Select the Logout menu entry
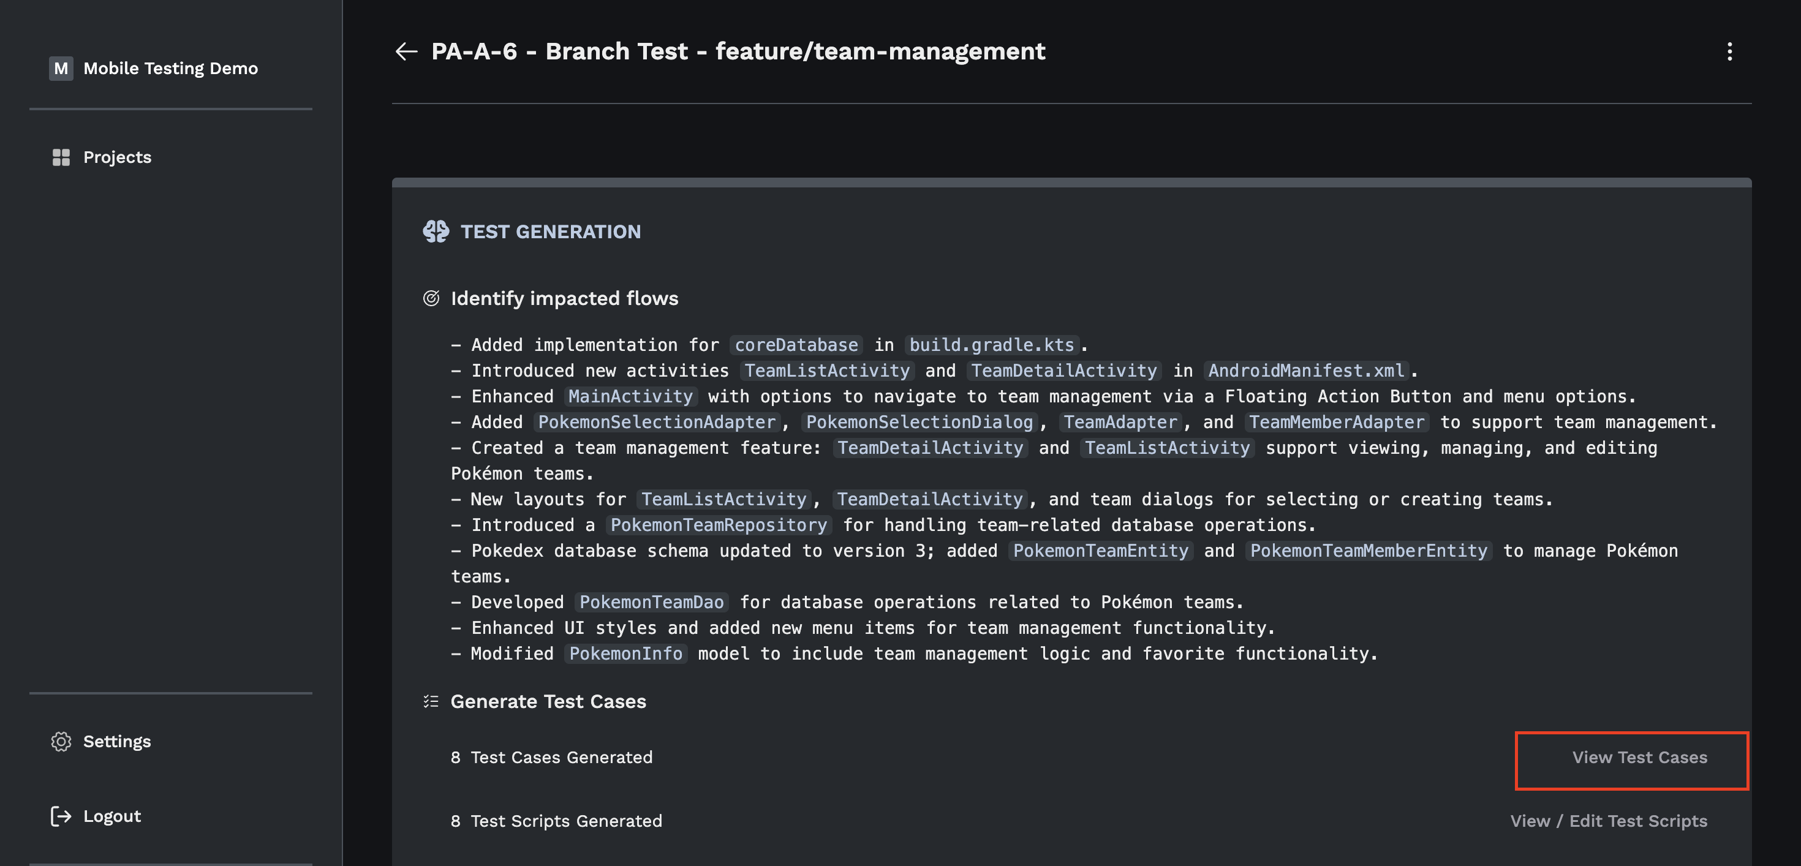 point(112,816)
